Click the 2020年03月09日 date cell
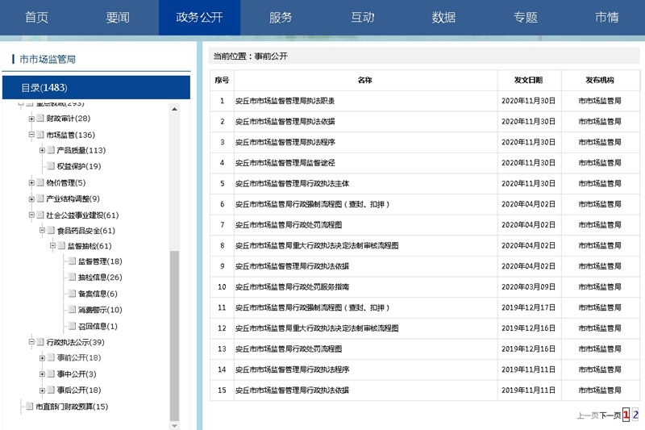This screenshot has width=645, height=430. coord(529,287)
